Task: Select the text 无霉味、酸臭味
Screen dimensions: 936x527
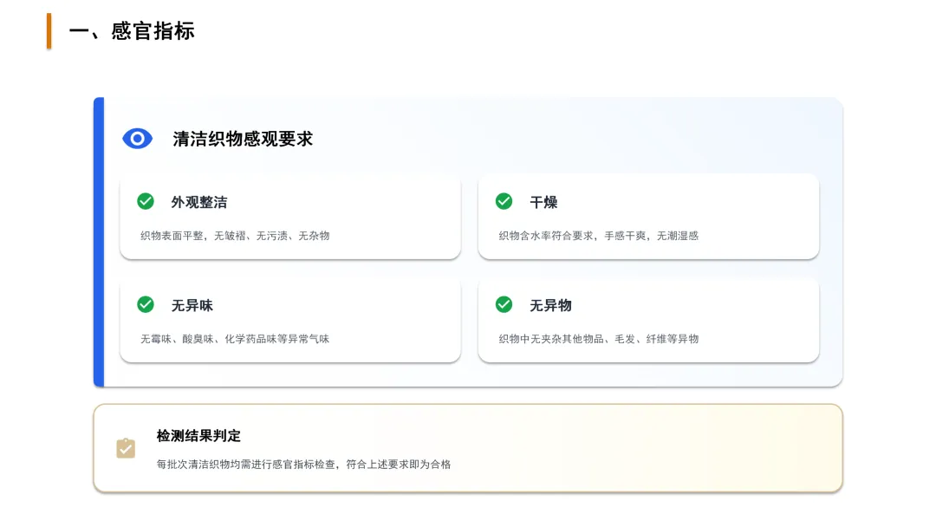Action: point(177,339)
